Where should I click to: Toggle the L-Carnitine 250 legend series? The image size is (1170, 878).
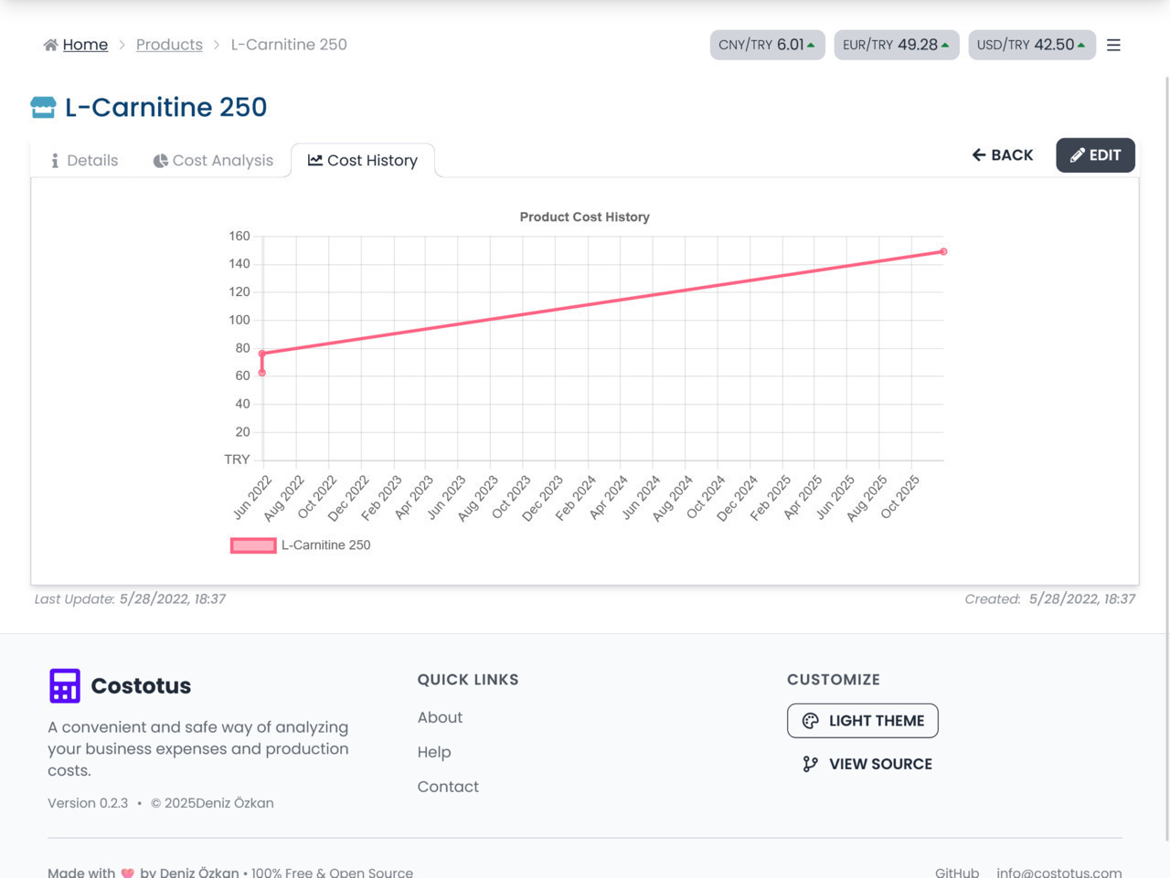[x=253, y=545]
